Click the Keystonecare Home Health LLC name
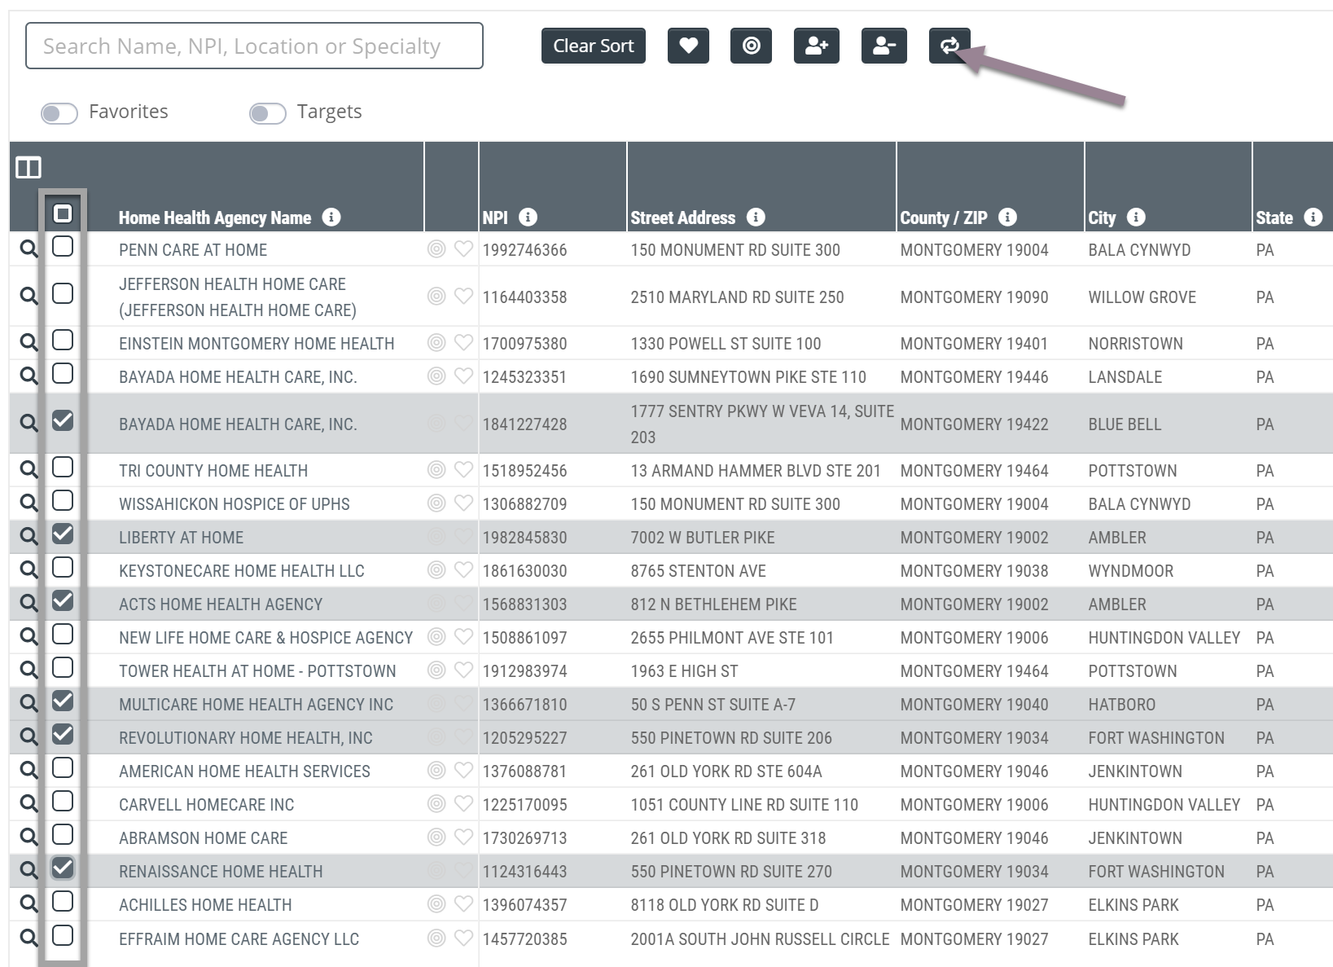The width and height of the screenshot is (1333, 967). [242, 571]
